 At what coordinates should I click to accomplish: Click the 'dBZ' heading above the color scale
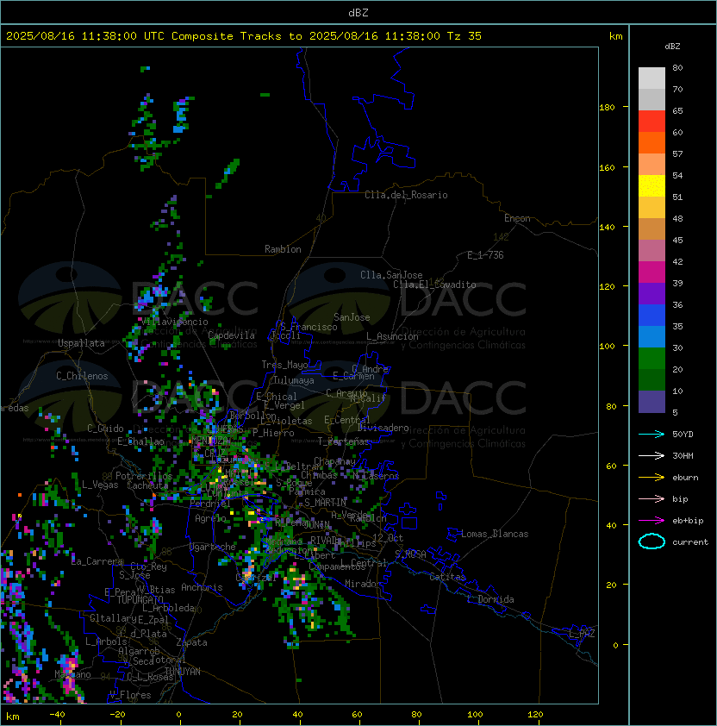[x=672, y=47]
